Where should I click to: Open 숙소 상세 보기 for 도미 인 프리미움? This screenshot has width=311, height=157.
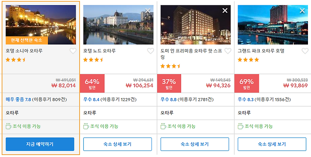[x=194, y=144]
